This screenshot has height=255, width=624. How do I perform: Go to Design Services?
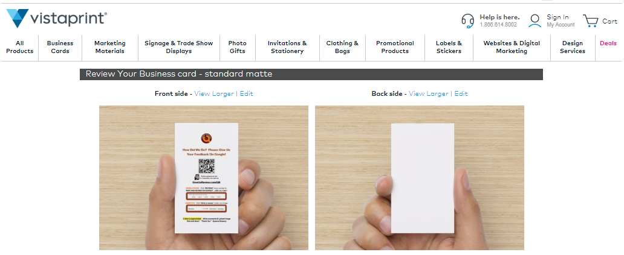[x=573, y=47]
